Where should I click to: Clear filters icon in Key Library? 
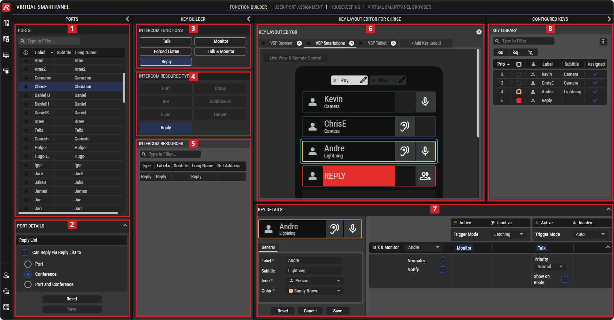(531, 53)
